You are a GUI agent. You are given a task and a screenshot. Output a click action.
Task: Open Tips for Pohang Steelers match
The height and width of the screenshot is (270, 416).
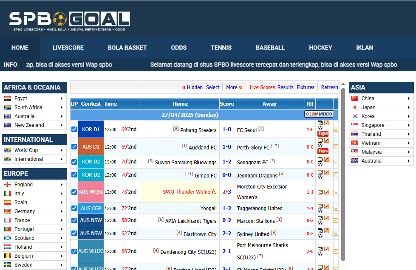(323, 134)
